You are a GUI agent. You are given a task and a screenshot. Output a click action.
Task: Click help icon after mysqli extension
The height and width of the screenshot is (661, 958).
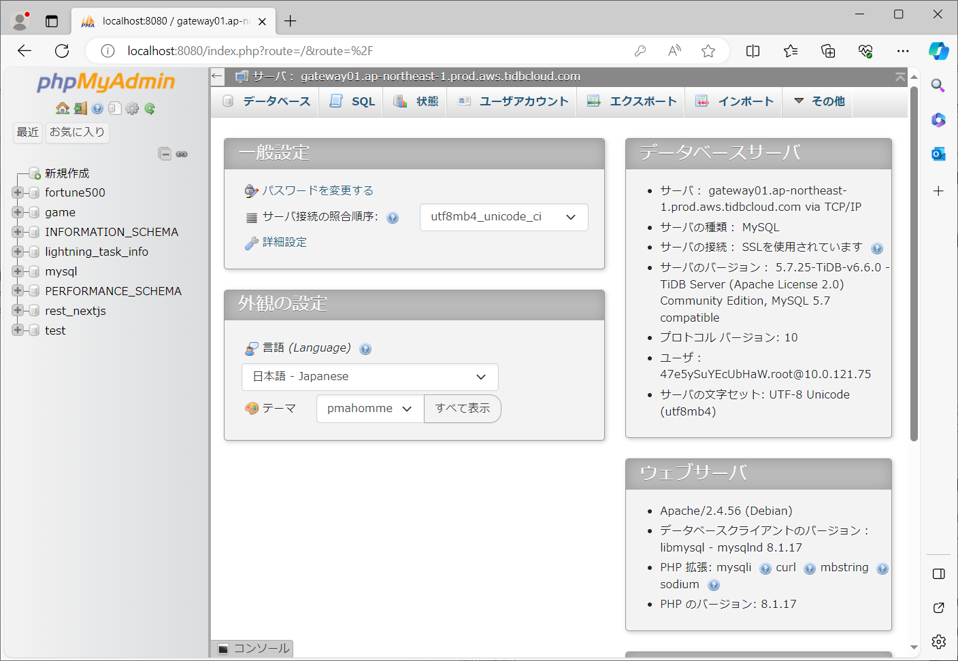click(765, 569)
